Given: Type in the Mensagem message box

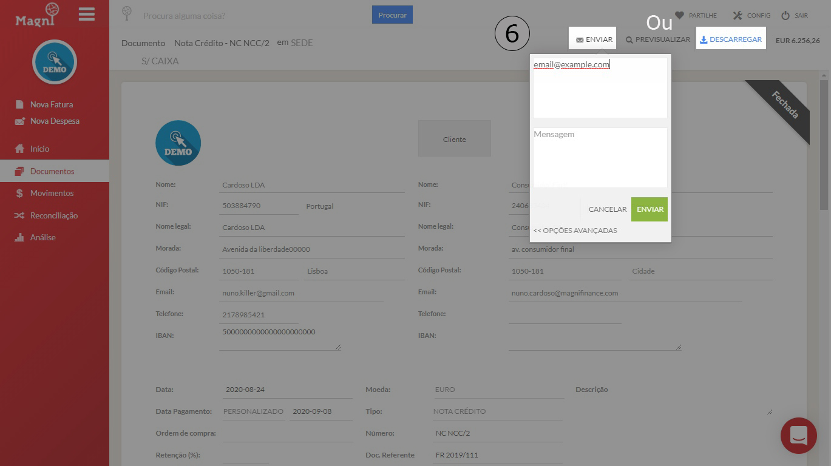Looking at the screenshot, I should pyautogui.click(x=599, y=157).
